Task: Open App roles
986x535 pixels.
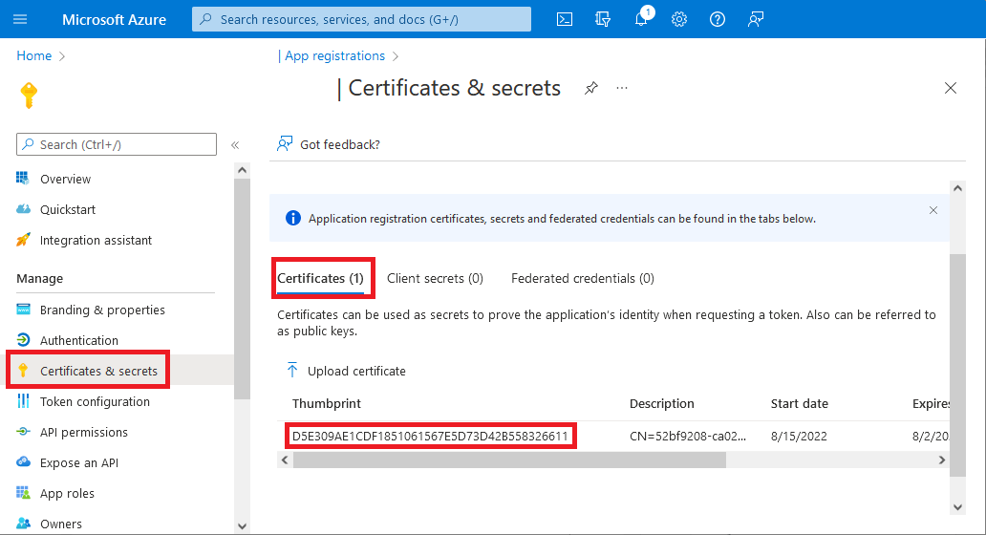Action: [67, 494]
